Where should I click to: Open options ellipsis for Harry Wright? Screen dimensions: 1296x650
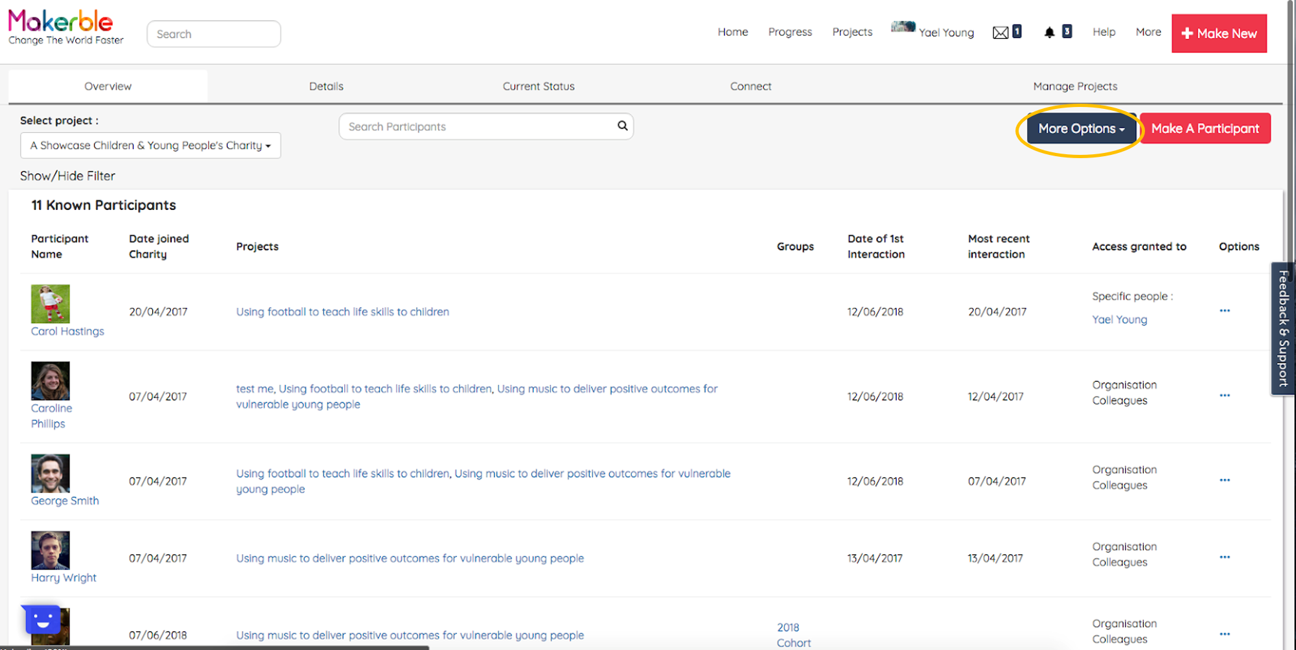coord(1225,557)
